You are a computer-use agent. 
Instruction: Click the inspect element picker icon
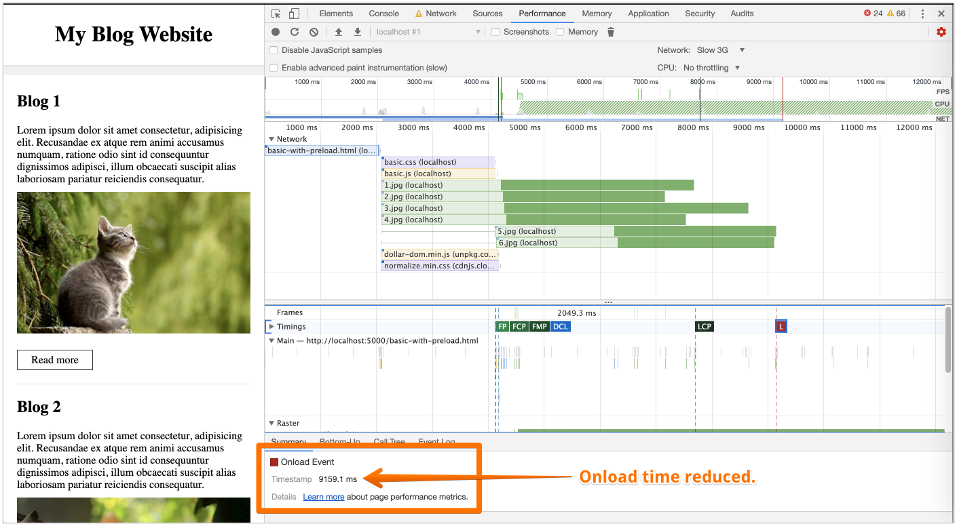click(x=276, y=14)
